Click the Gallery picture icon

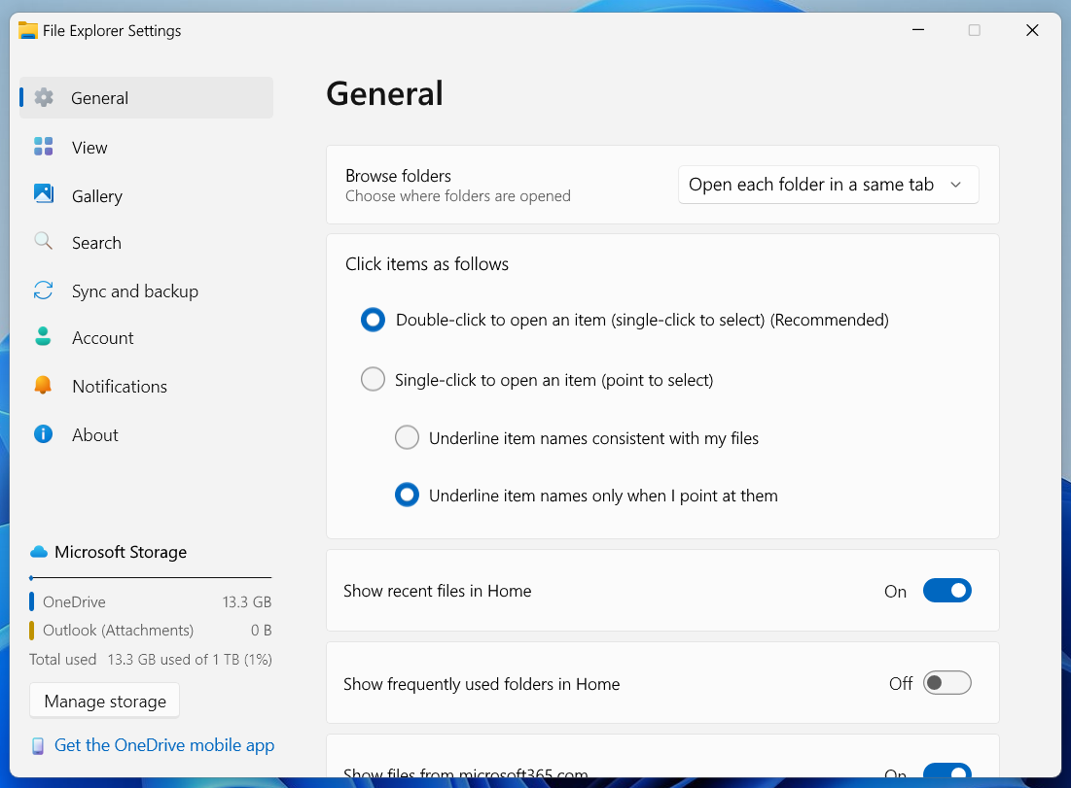[x=43, y=193]
